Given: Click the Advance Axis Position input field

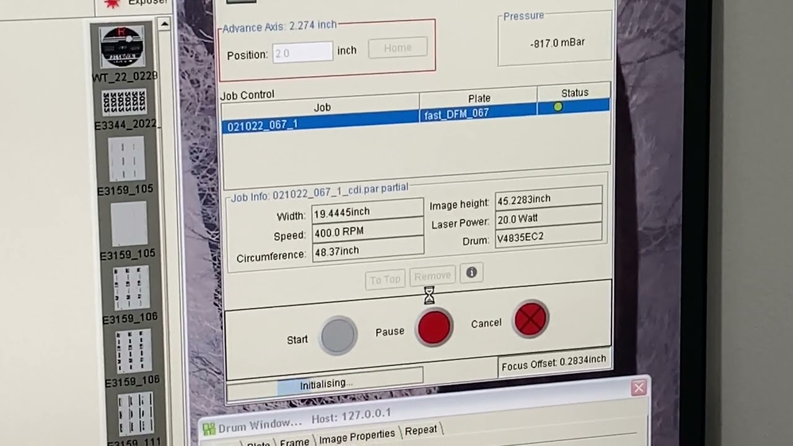Looking at the screenshot, I should 302,53.
